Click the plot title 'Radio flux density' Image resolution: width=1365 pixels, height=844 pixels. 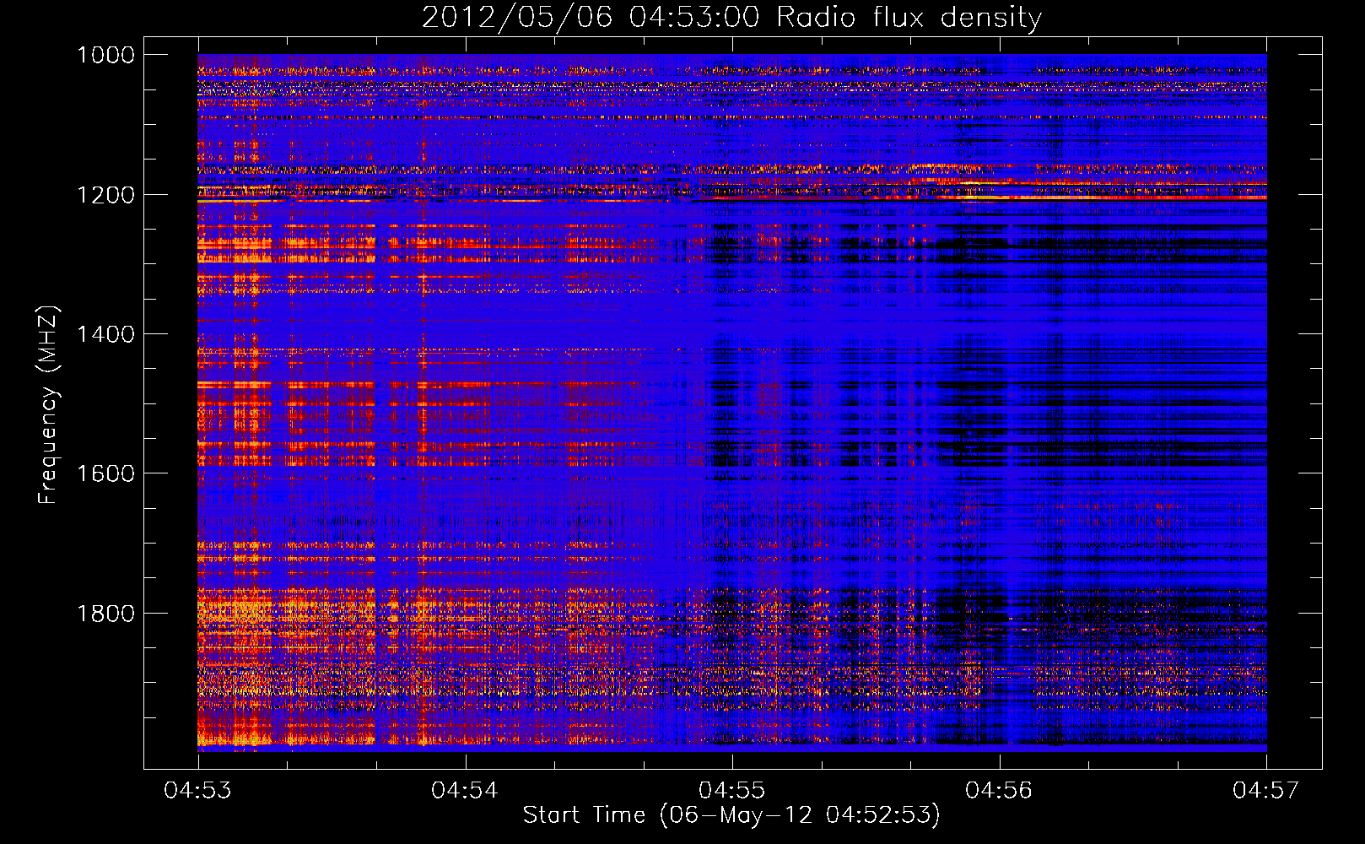point(909,19)
